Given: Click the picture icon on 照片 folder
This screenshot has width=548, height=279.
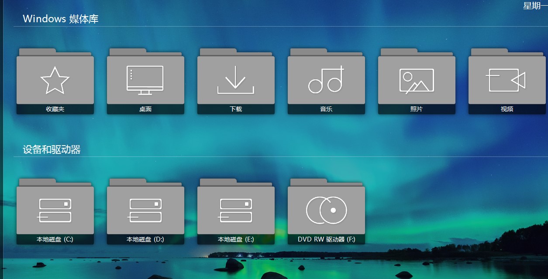Looking at the screenshot, I should tap(416, 79).
